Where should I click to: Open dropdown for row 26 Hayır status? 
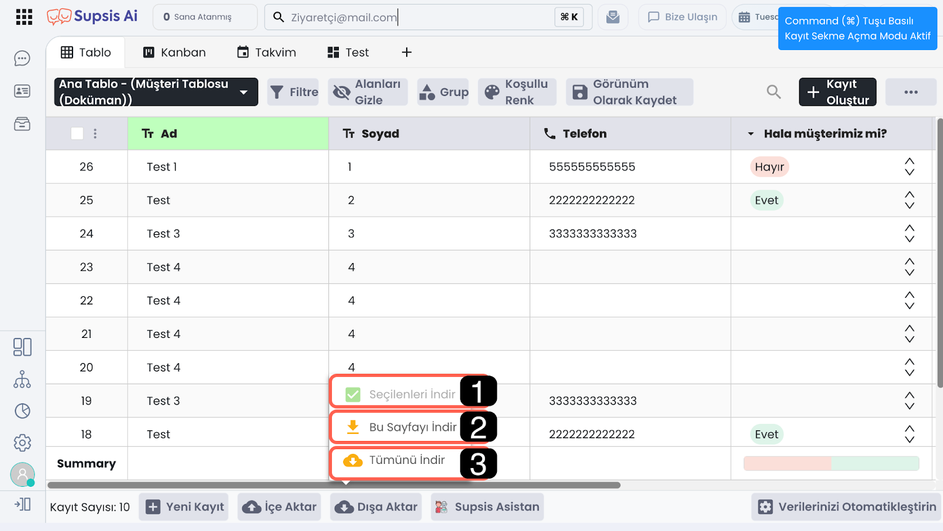(909, 167)
